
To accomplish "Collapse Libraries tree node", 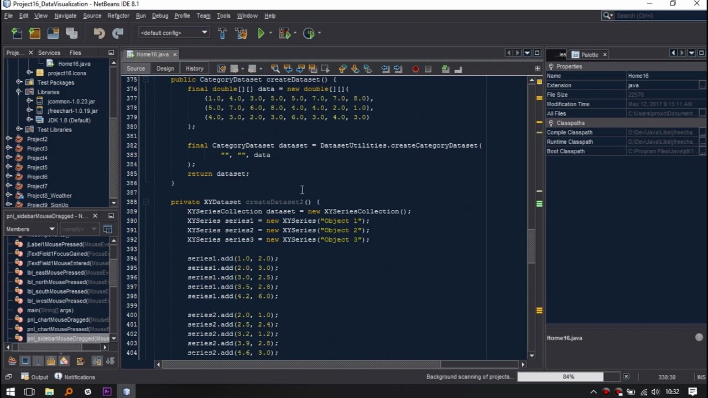I will coord(19,92).
